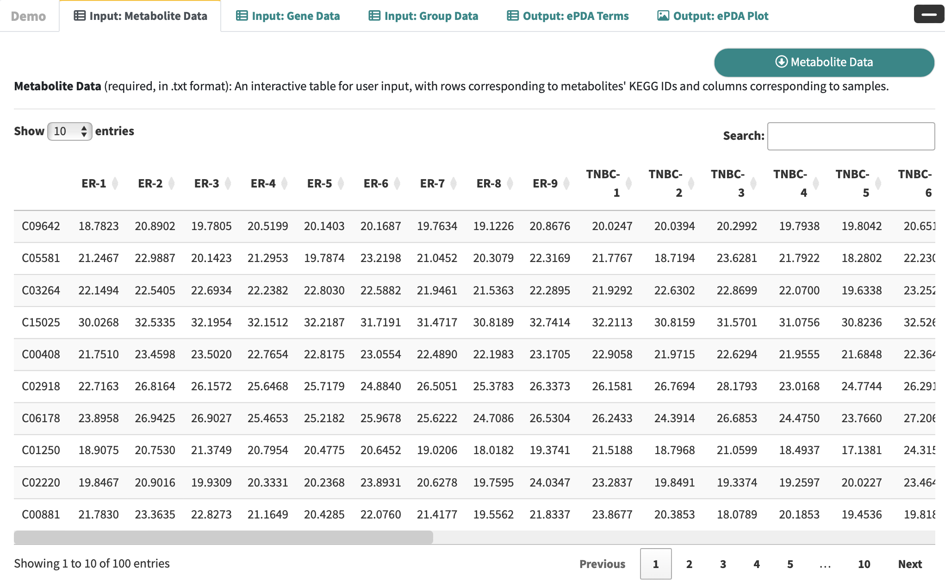Screen dimensions: 945x587
Task: Select the C15025 metabolite row
Action: 41,322
